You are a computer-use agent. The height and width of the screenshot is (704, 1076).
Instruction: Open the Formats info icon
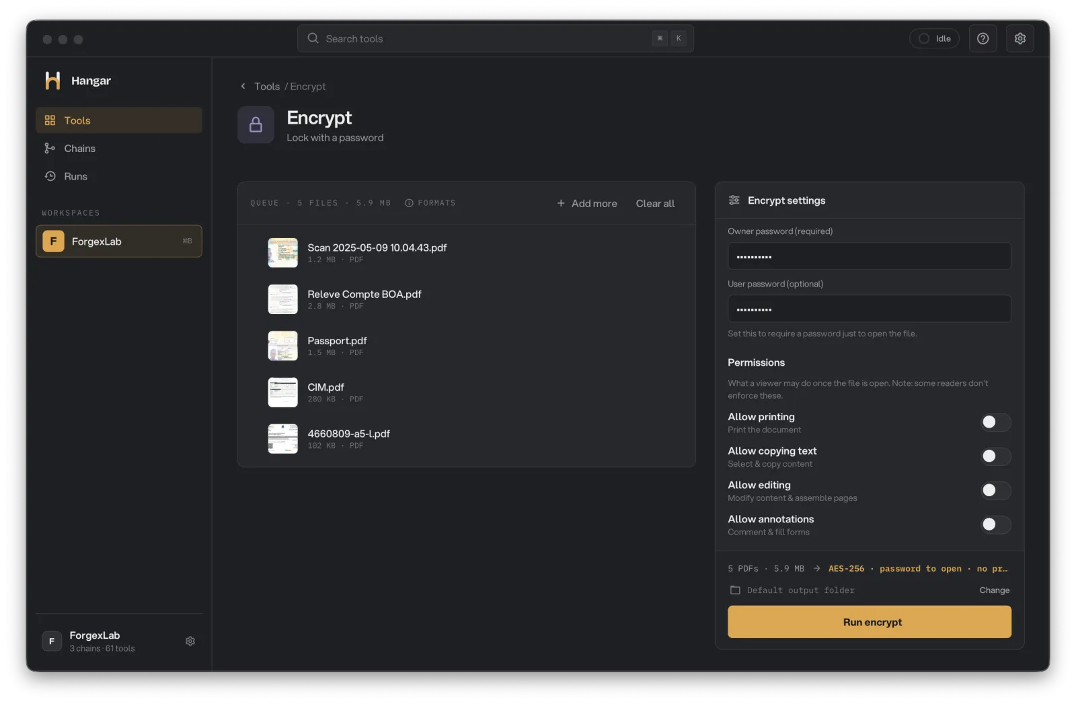click(409, 203)
